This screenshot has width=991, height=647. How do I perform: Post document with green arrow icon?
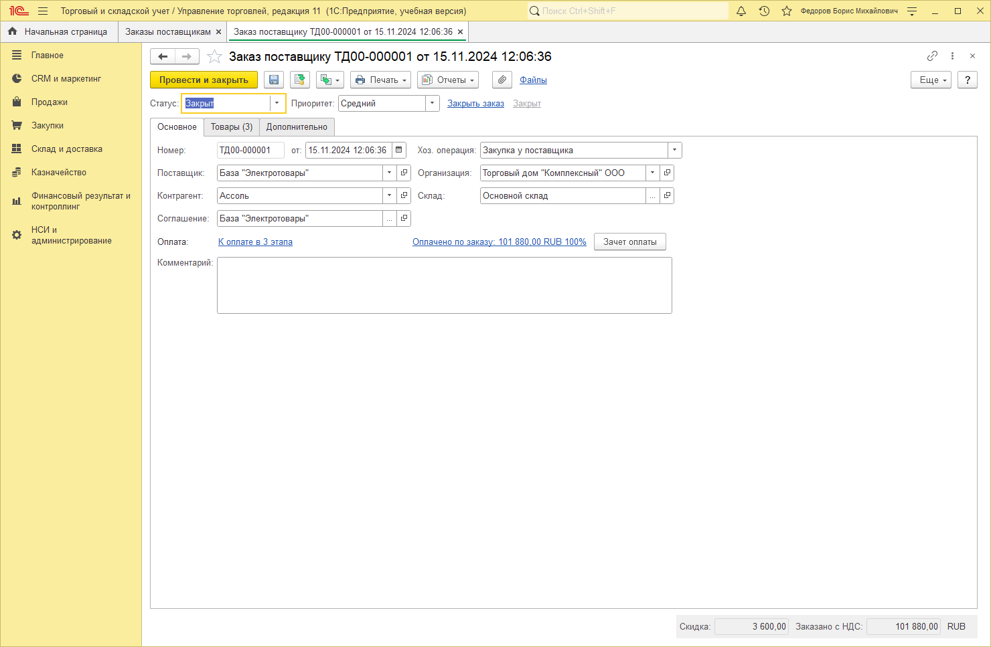coord(300,80)
